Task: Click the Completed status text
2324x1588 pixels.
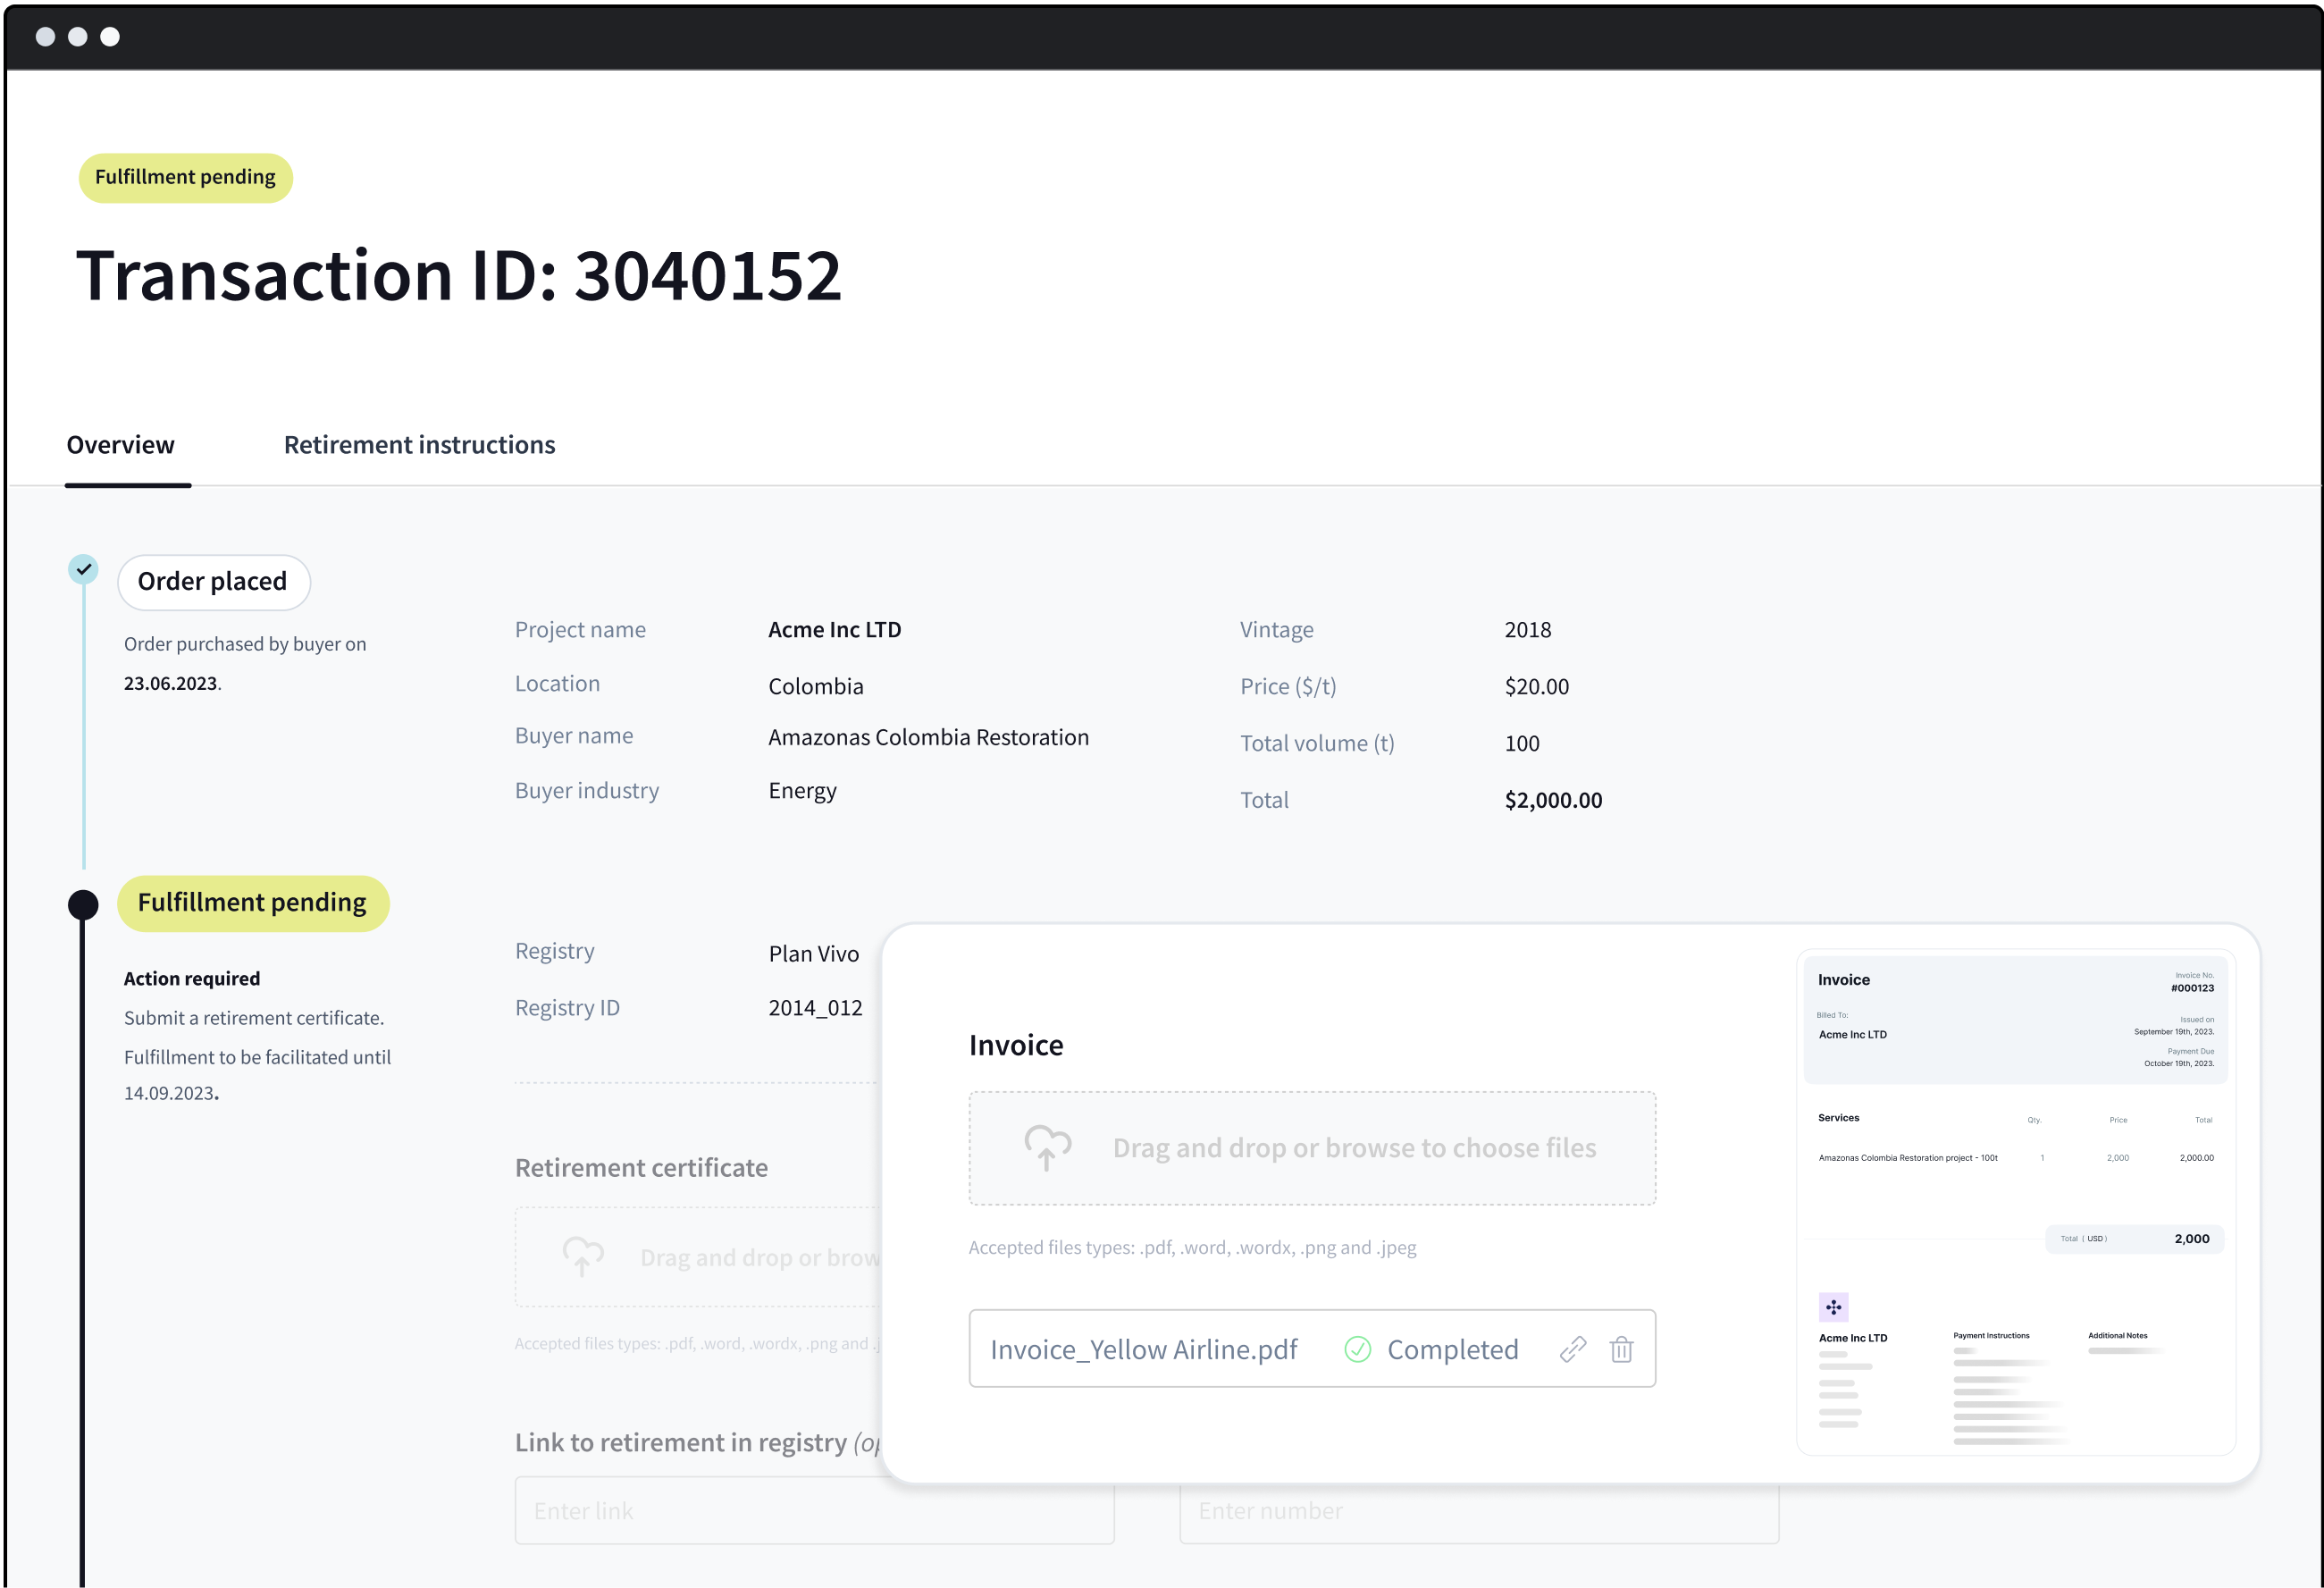Action: click(1452, 1349)
